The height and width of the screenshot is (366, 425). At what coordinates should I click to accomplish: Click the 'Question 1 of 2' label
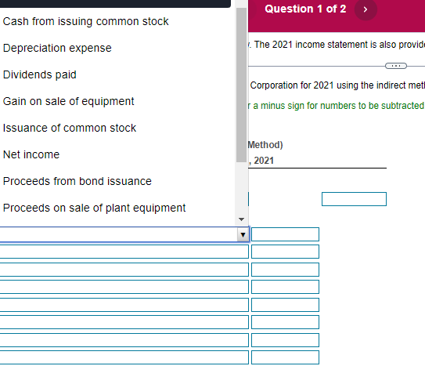click(x=305, y=9)
